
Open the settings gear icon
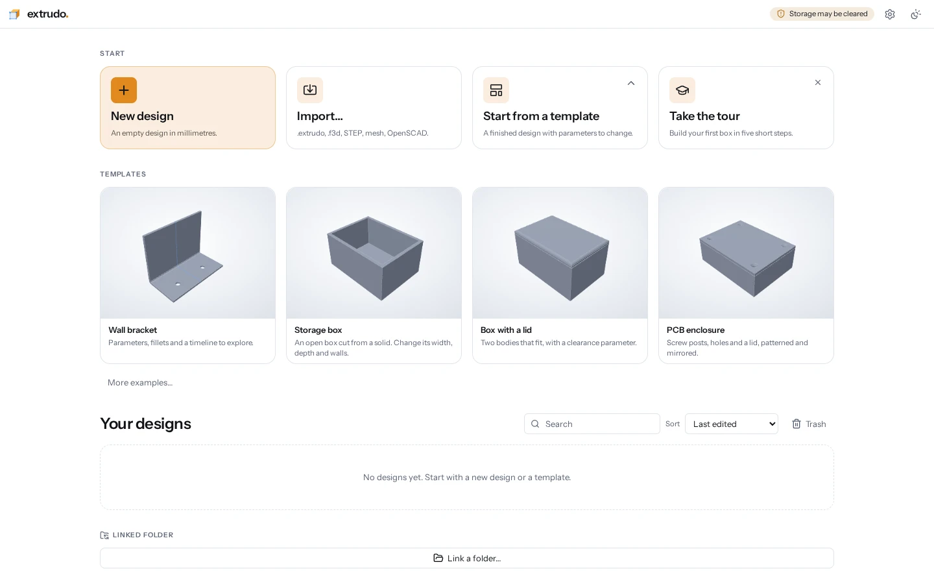(x=890, y=14)
